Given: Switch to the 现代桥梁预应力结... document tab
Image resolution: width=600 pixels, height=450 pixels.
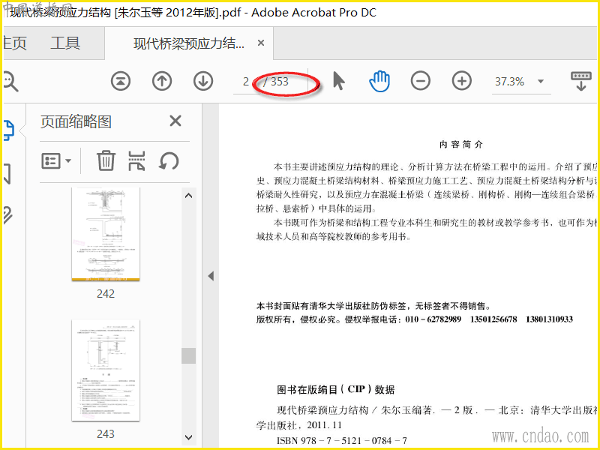Looking at the screenshot, I should pyautogui.click(x=189, y=43).
